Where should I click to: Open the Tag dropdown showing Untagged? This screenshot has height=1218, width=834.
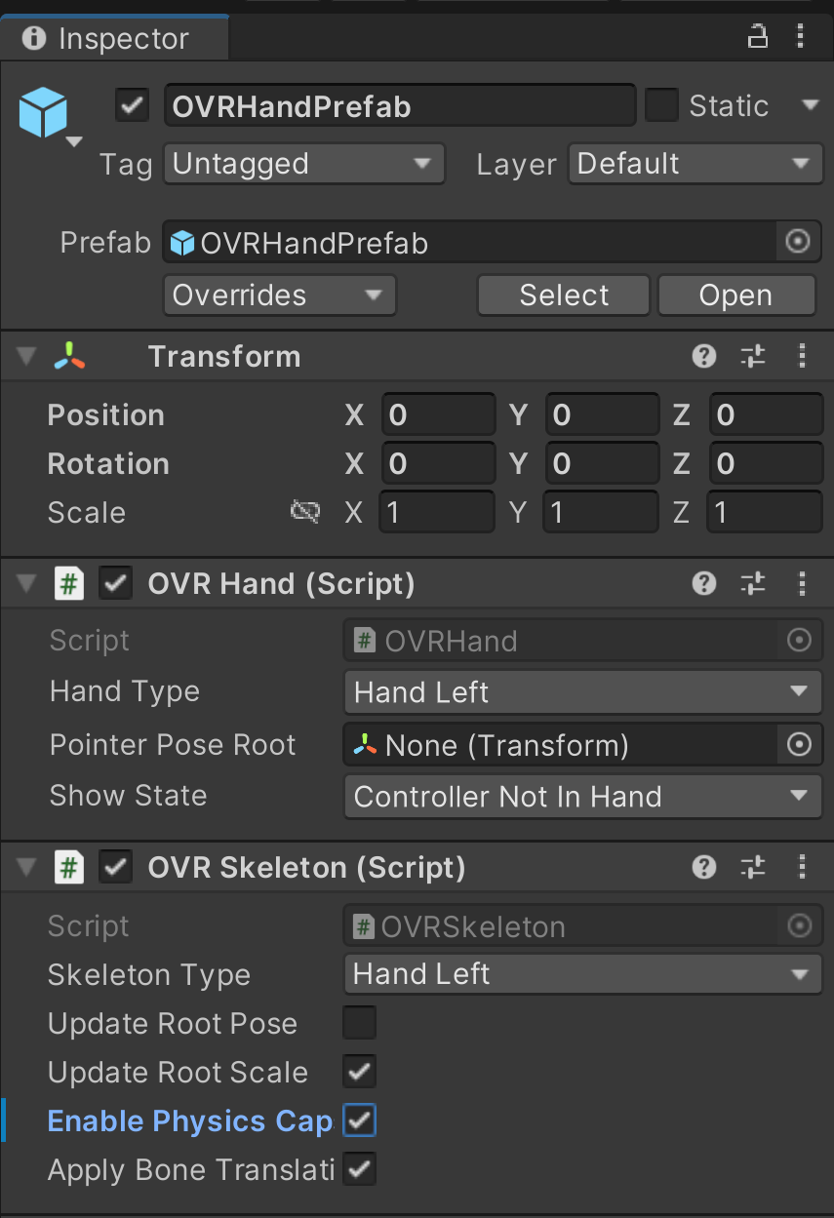[304, 164]
